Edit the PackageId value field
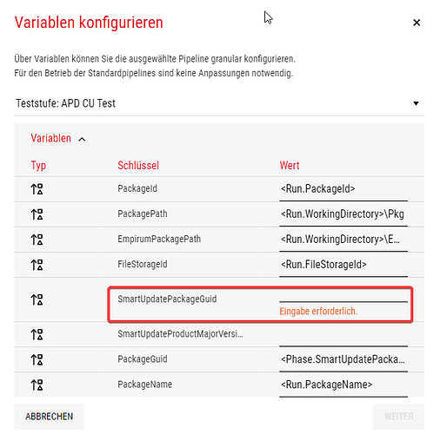This screenshot has height=434, width=440. (x=343, y=189)
